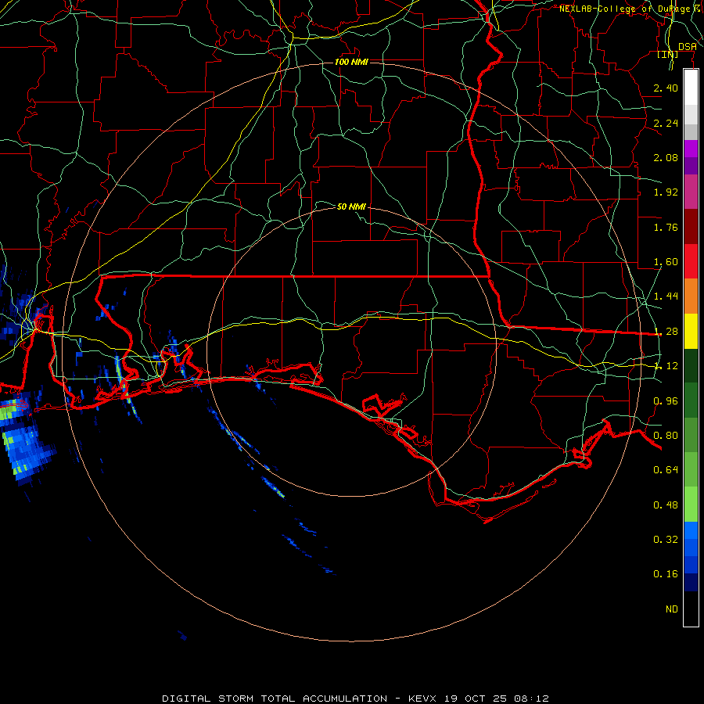Click the 0.96 legend value
The image size is (704, 704).
666,401
